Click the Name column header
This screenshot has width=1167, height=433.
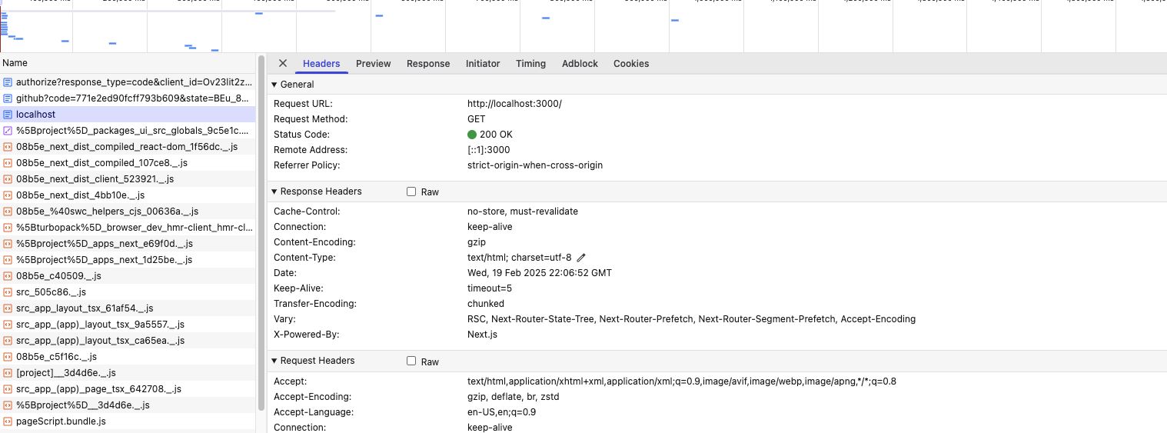pos(15,63)
